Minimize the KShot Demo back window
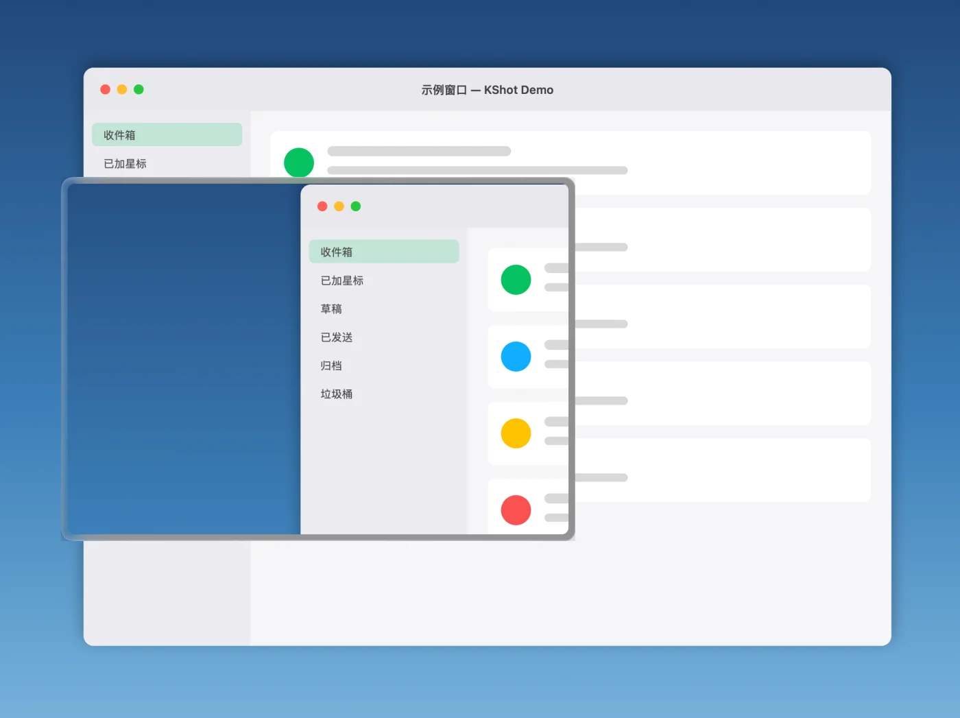Screen dimensions: 960x718 (122, 89)
